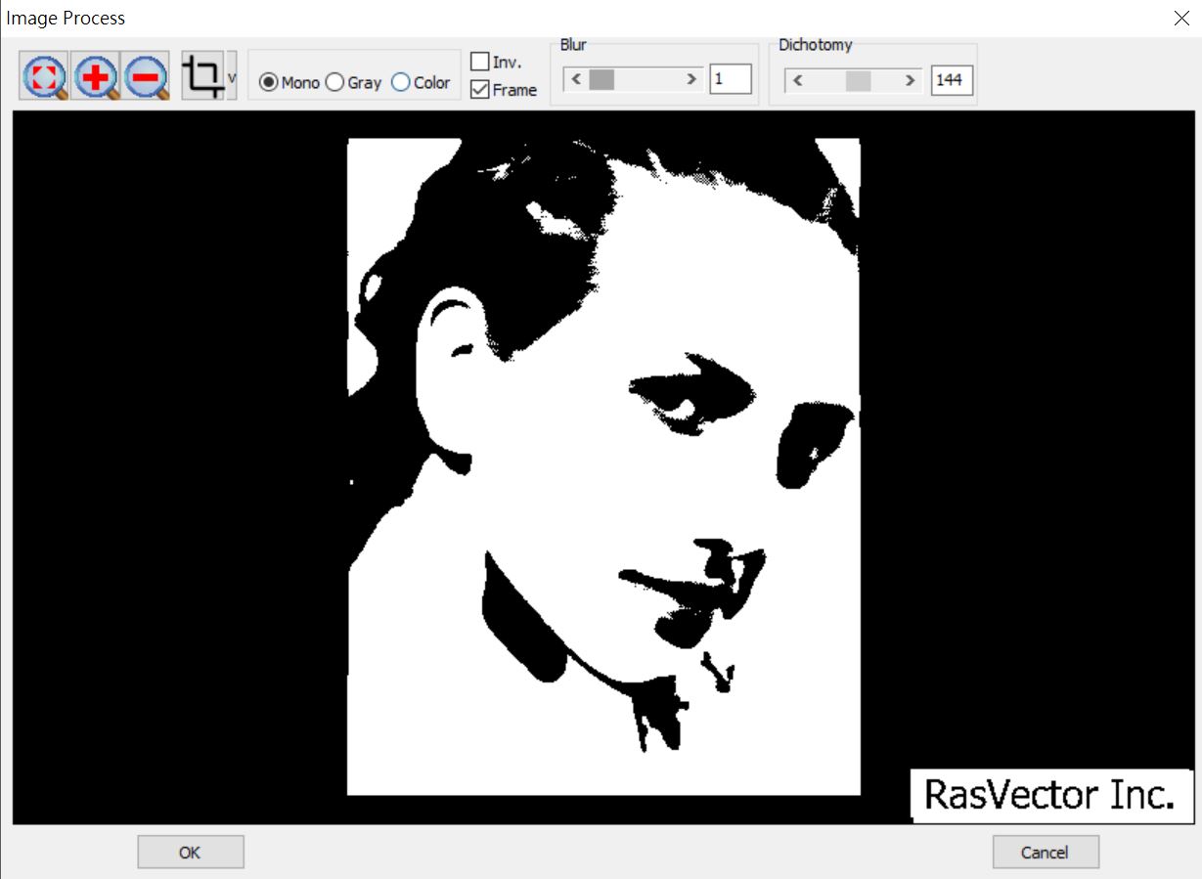Viewport: 1202px width, 879px height.
Task: Decrease Dichotomy using the left arrow
Action: pos(798,81)
